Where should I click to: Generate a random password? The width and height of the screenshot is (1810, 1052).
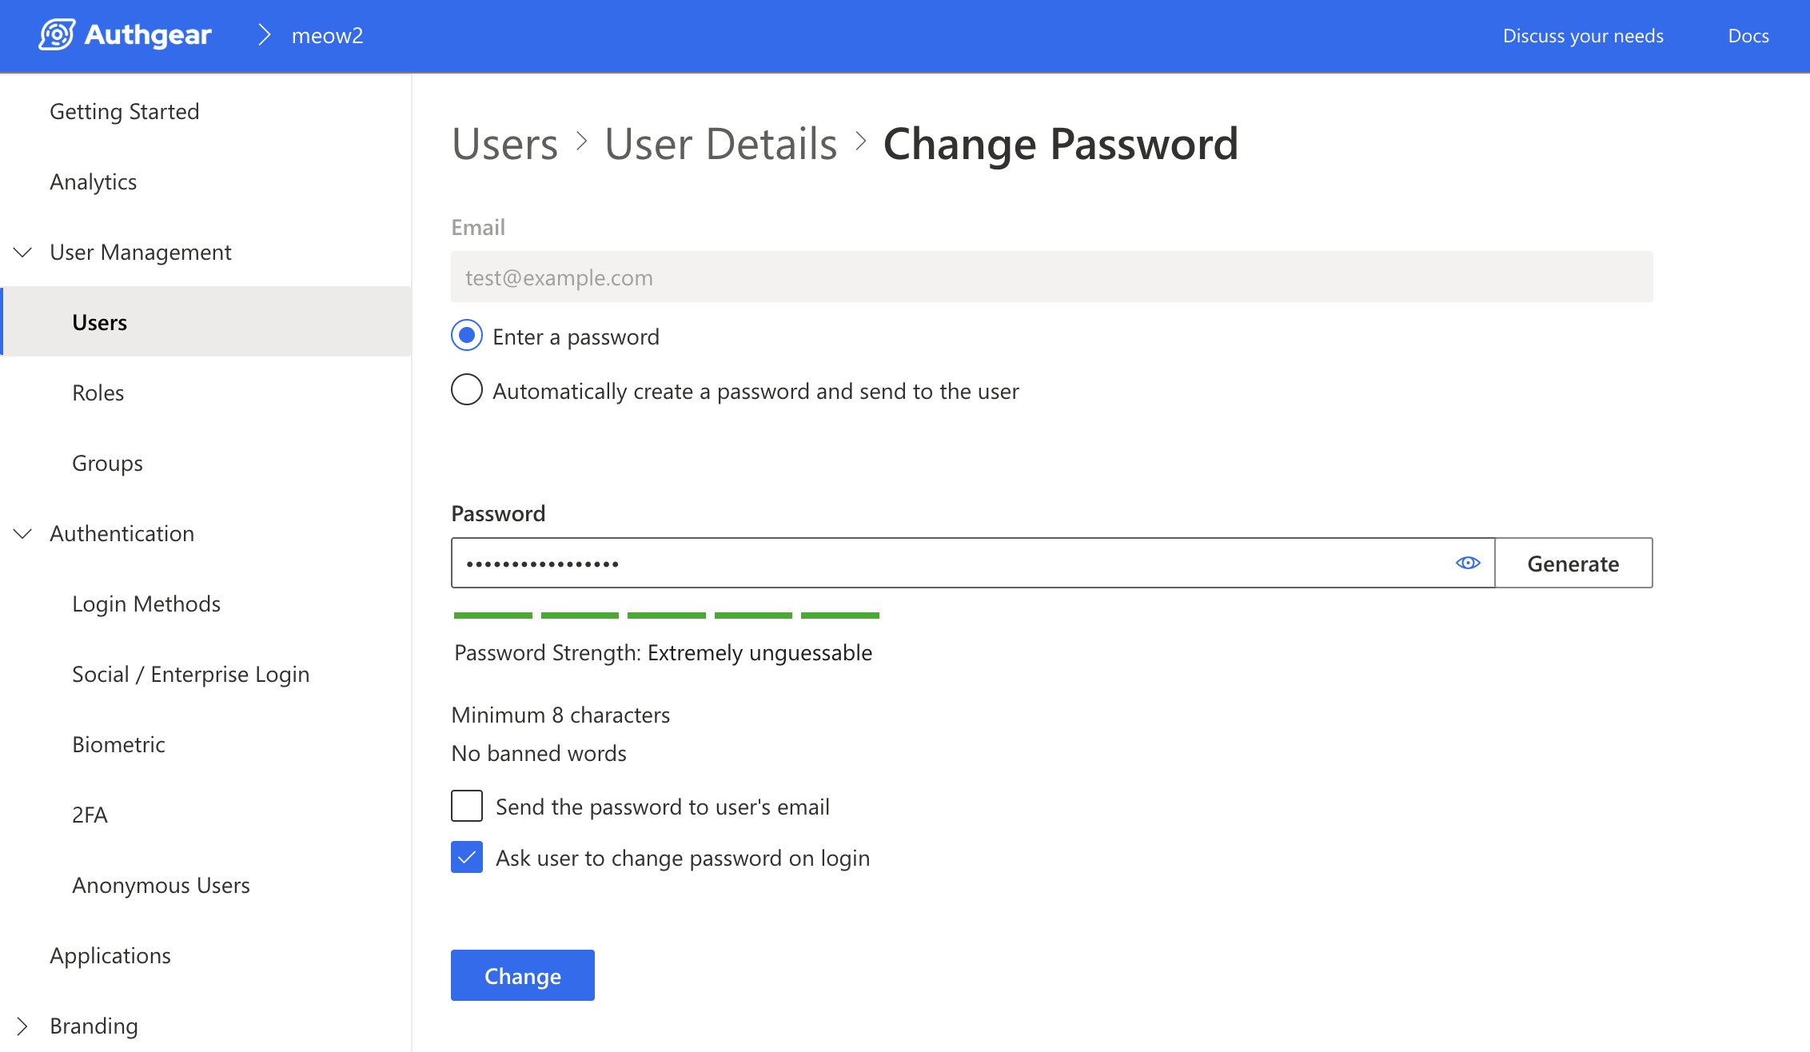[x=1573, y=564]
